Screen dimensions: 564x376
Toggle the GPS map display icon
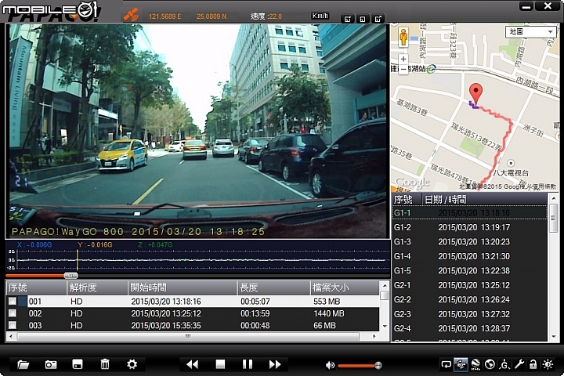[x=461, y=364]
